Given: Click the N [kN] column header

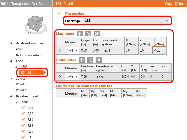Looking at the screenshot, I should (85, 93).
